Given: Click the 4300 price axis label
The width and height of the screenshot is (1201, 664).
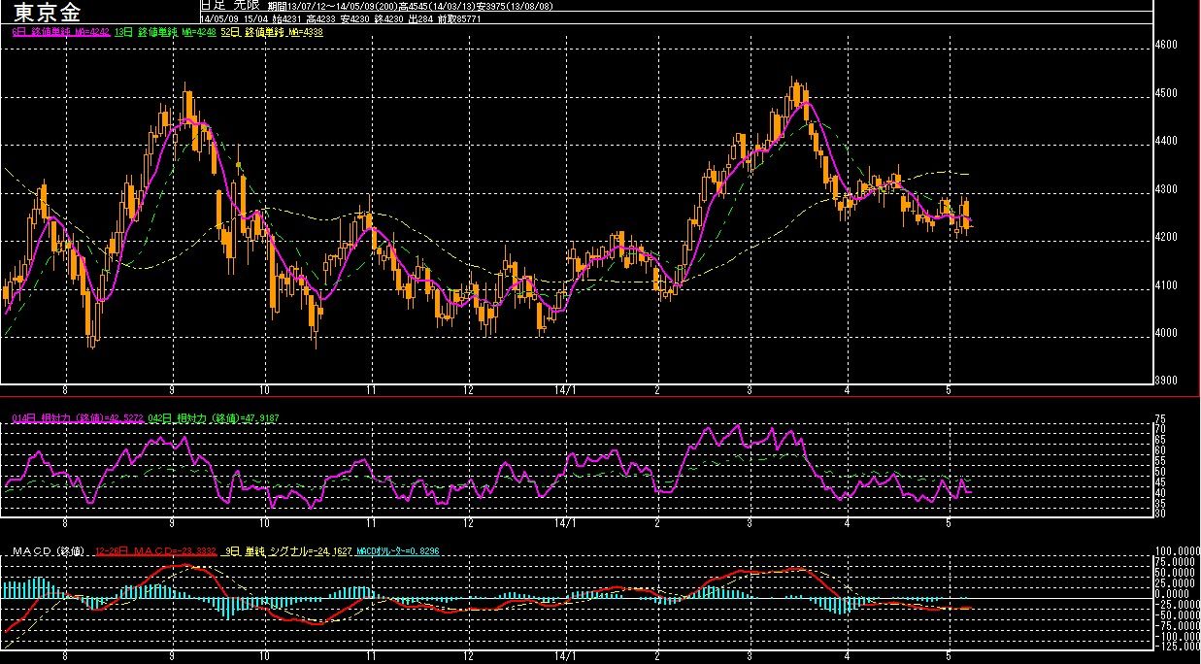Looking at the screenshot, I should [1167, 189].
